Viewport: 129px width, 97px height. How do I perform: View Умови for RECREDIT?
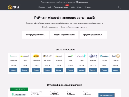coord(47,70)
